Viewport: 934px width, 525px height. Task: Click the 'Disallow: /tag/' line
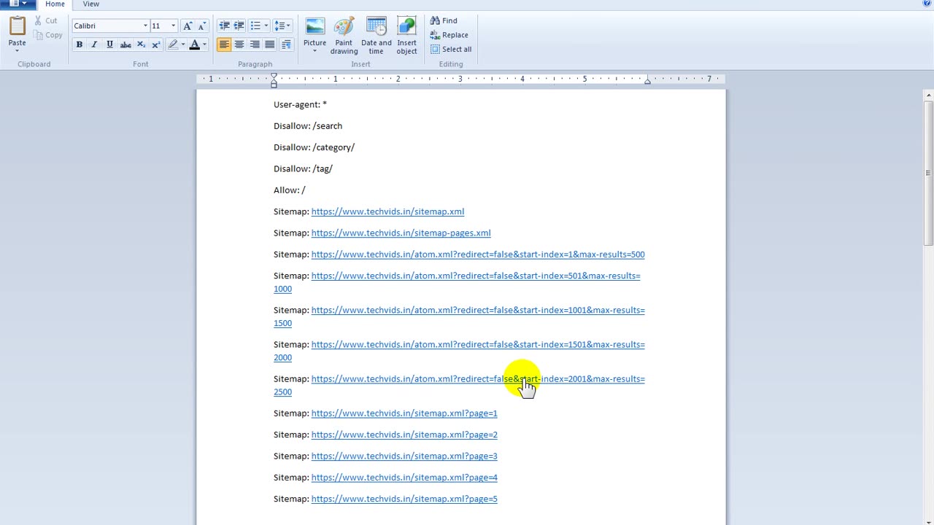coord(303,168)
